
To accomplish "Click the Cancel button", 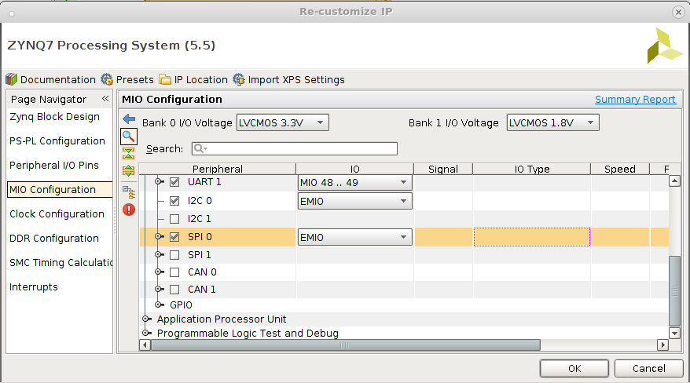I will 648,369.
